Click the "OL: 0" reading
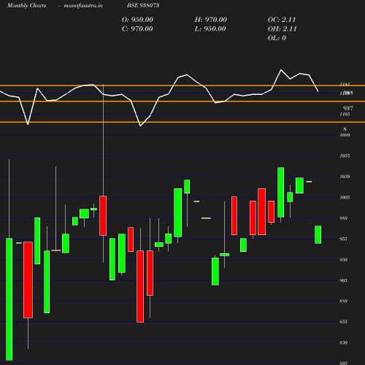The width and height of the screenshot is (365, 365). coord(277,38)
